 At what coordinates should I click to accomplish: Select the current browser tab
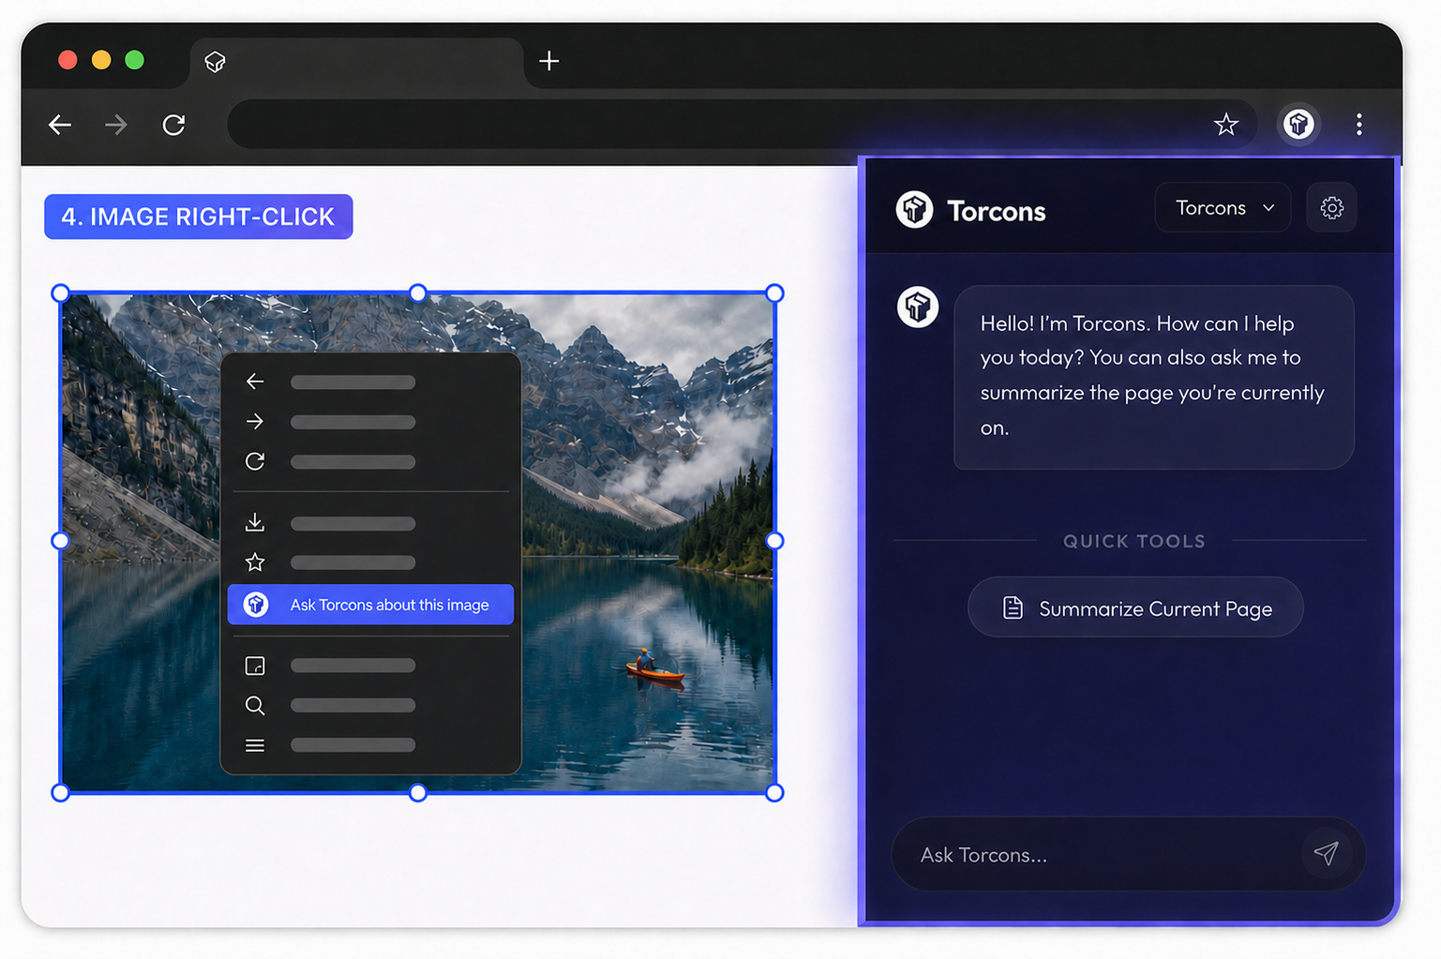pyautogui.click(x=356, y=62)
